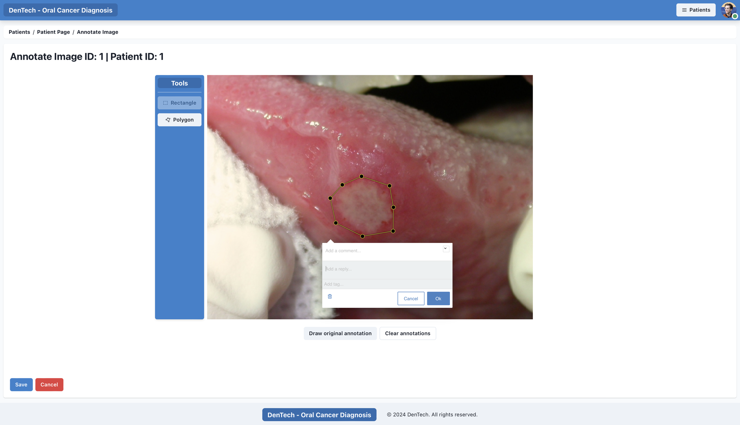Expand the comment editor dropdown arrow
The height and width of the screenshot is (425, 740).
445,249
